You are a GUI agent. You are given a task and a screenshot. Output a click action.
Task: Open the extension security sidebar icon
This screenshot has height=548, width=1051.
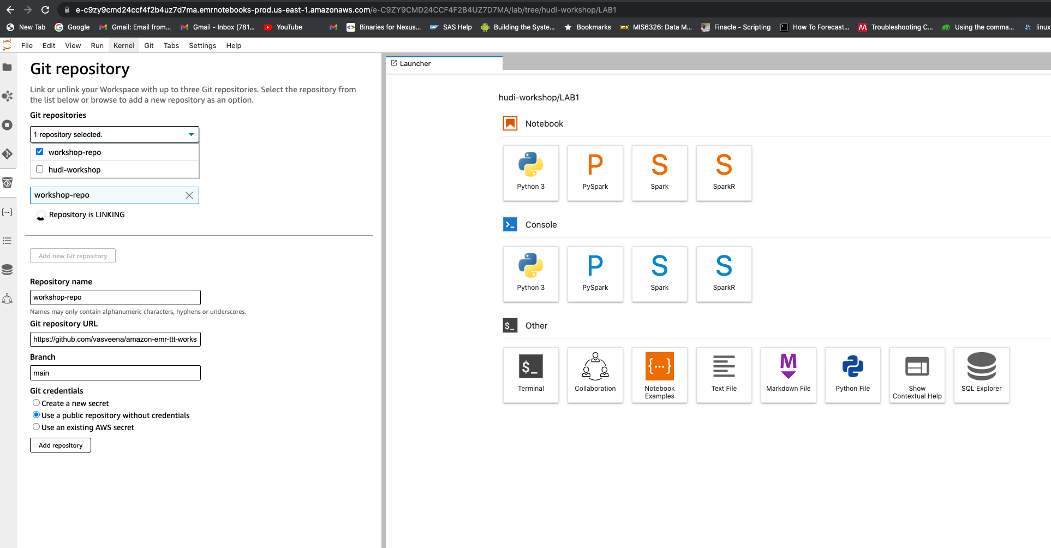(7, 183)
